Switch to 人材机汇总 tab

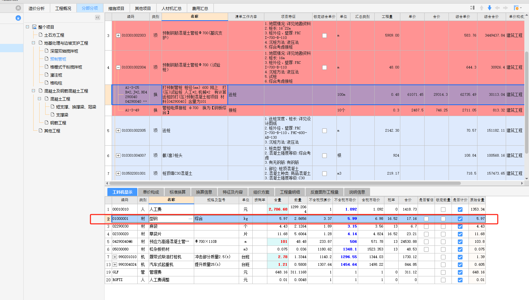[x=172, y=8]
